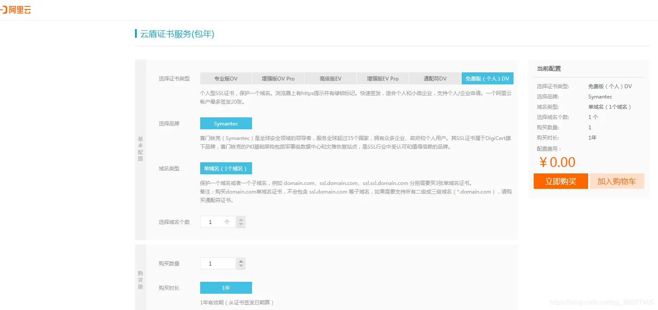Viewport: 658px width, 310px height.
Task: Select 单域名（1个域名）domain type
Action: (x=226, y=168)
